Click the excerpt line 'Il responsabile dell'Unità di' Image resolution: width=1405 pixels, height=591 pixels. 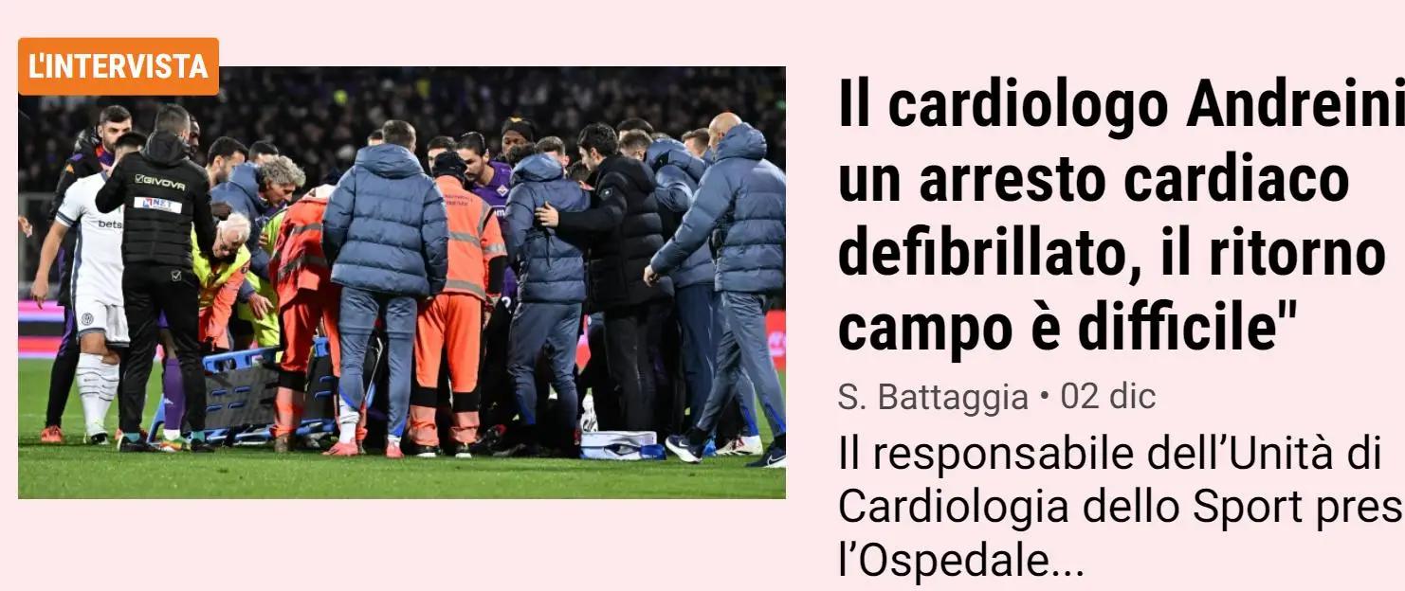click(1107, 456)
